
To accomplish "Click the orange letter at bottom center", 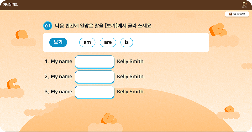I will [x=109, y=118].
